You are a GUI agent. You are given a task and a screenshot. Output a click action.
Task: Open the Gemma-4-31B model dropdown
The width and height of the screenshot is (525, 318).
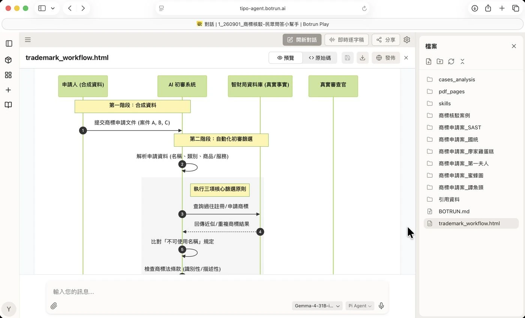pyautogui.click(x=317, y=306)
